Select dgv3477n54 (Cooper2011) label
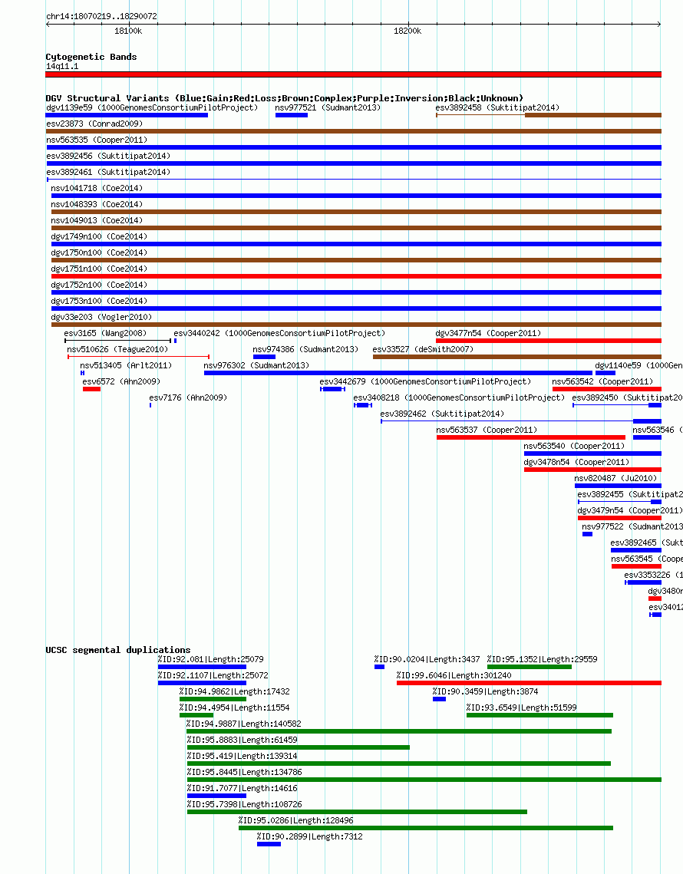Viewport: 683px width, 874px height. 488,334
